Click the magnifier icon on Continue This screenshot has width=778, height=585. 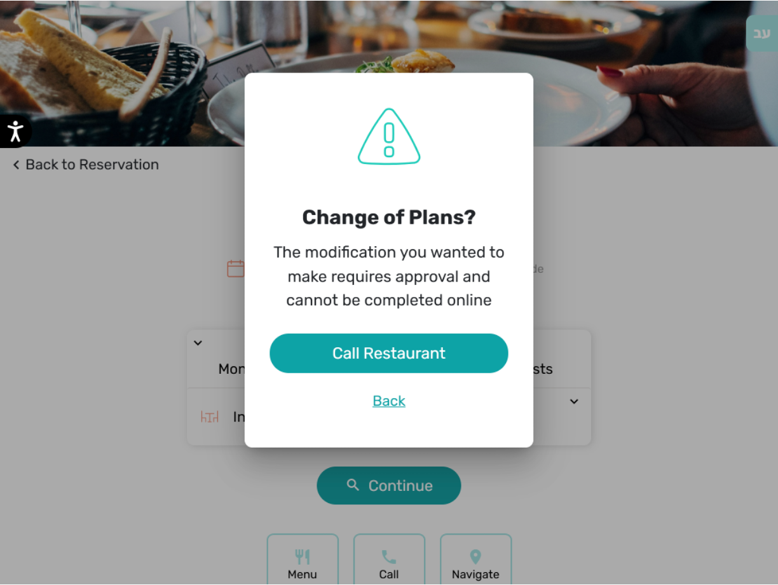[353, 485]
